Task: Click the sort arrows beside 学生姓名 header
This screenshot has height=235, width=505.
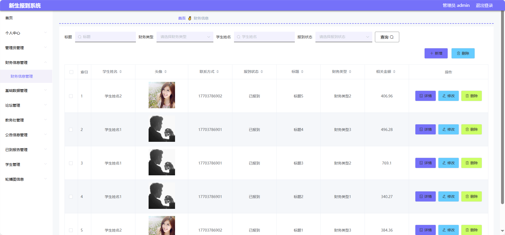Action: (121, 72)
